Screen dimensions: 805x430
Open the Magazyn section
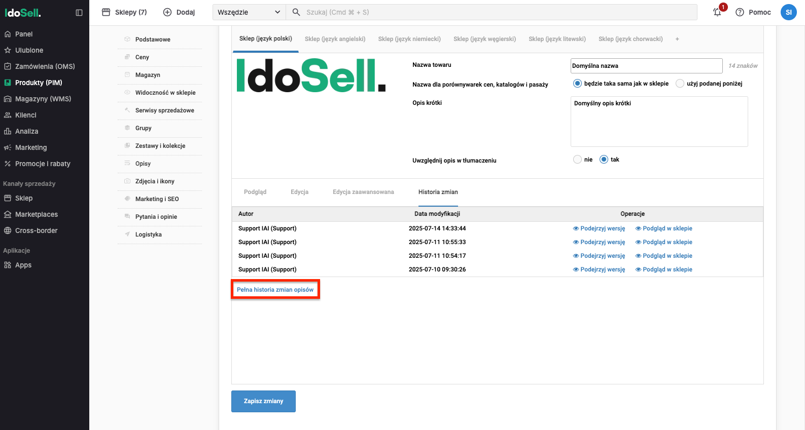[148, 75]
